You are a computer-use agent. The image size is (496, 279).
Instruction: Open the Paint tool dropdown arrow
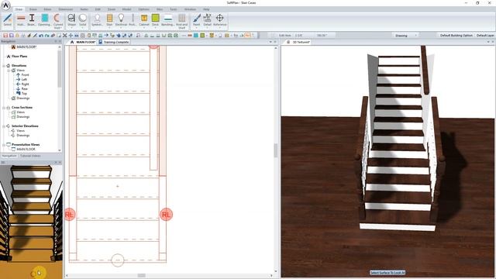(x=196, y=28)
